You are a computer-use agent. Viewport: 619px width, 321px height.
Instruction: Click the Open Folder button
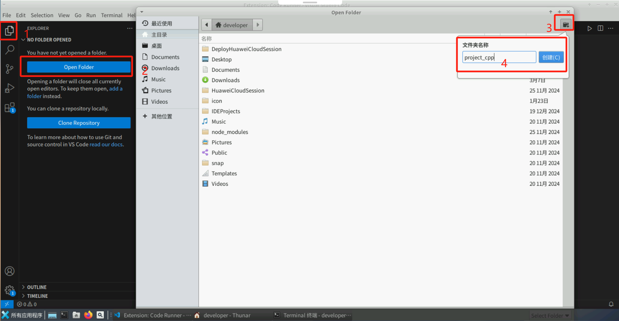pos(79,67)
